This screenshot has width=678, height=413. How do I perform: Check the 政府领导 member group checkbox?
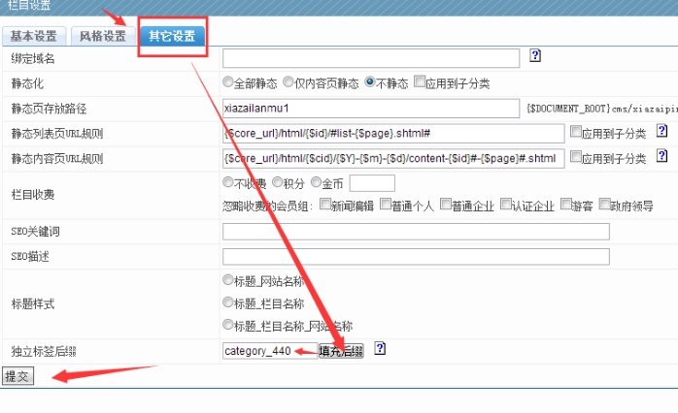click(605, 205)
